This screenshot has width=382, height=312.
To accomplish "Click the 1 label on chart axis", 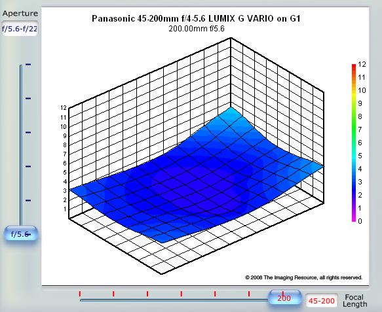I will coord(65,209).
